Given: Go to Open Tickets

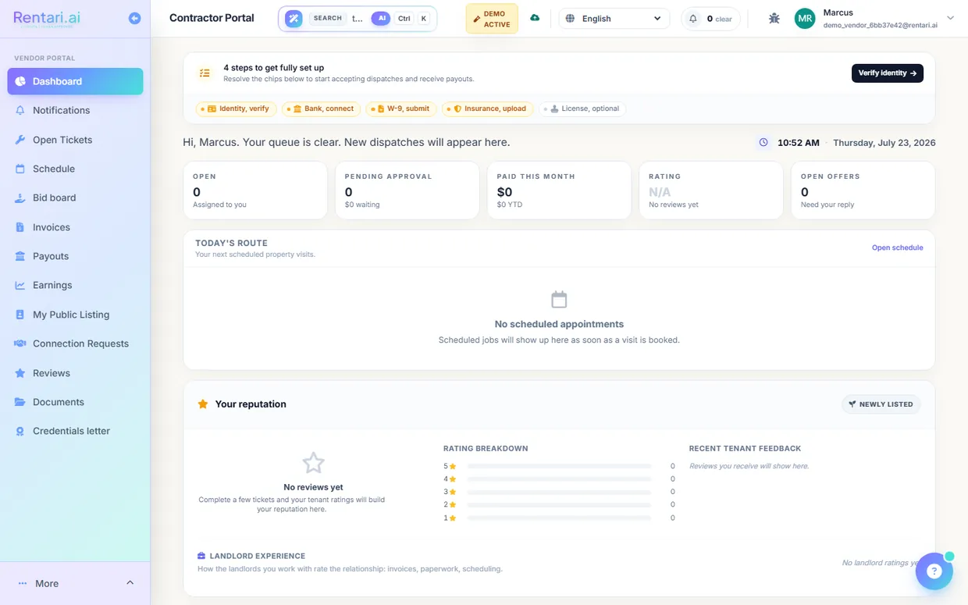Looking at the screenshot, I should pos(75,140).
